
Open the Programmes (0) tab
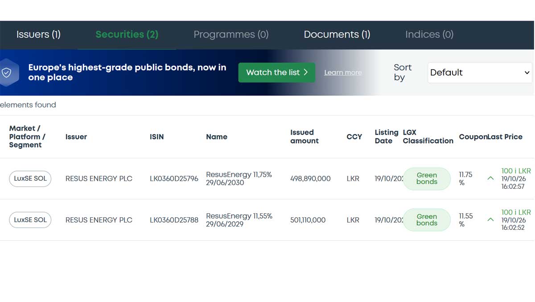[231, 34]
